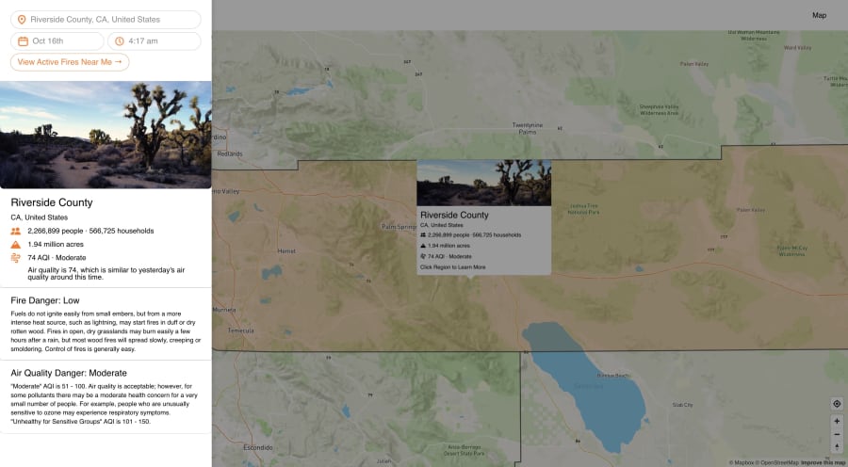Click the Slab City label on the map
The width and height of the screenshot is (848, 467).
click(682, 405)
